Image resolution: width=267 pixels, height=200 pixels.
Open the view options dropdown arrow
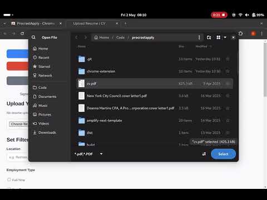coord(225,37)
